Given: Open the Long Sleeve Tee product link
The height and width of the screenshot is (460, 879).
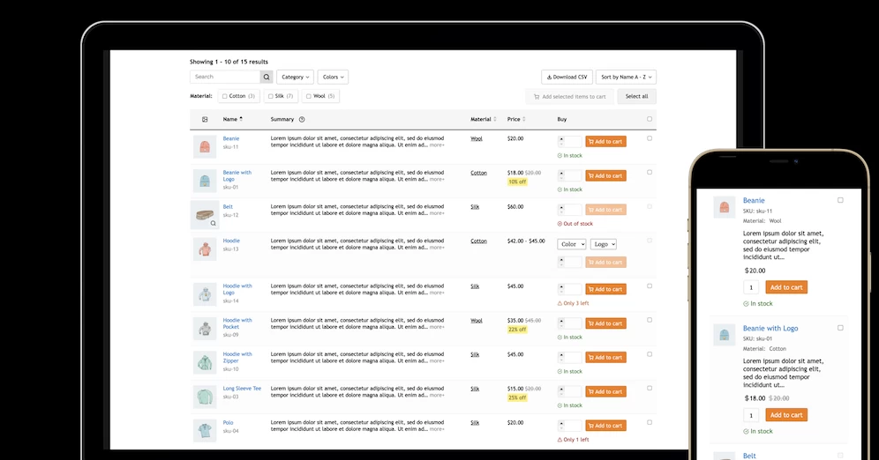Looking at the screenshot, I should (x=242, y=389).
